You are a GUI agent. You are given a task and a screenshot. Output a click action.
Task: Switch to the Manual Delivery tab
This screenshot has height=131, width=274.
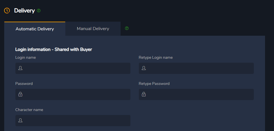[93, 29]
